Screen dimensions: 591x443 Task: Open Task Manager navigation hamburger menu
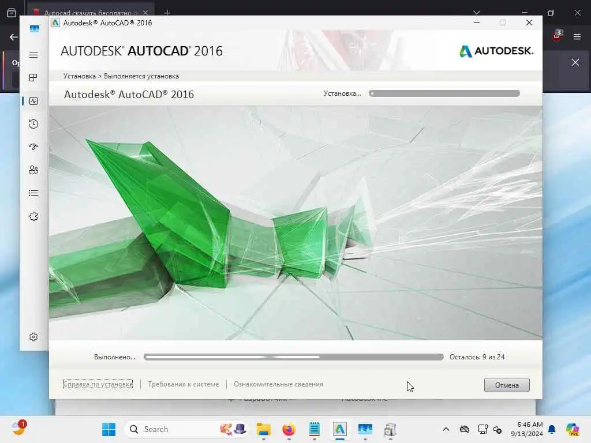[33, 55]
